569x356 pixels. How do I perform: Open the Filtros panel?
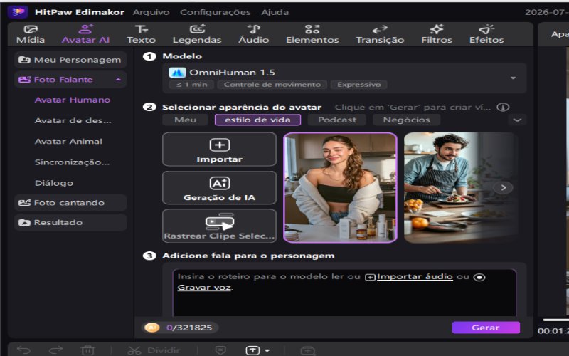pos(437,34)
